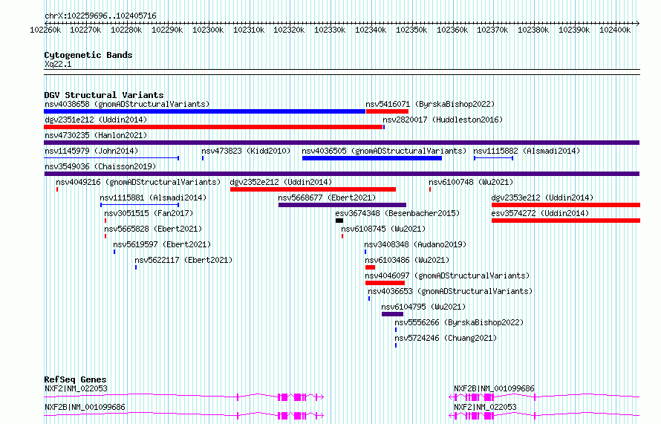The height and width of the screenshot is (424, 661).
Task: Select the nsv4038658 gnomAD blue variant bar
Action: 204,111
